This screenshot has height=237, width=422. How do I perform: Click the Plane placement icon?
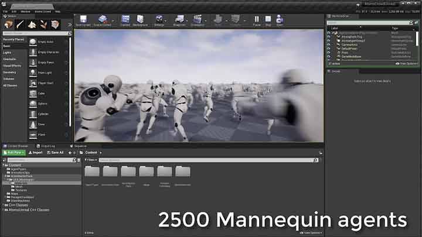point(33,135)
